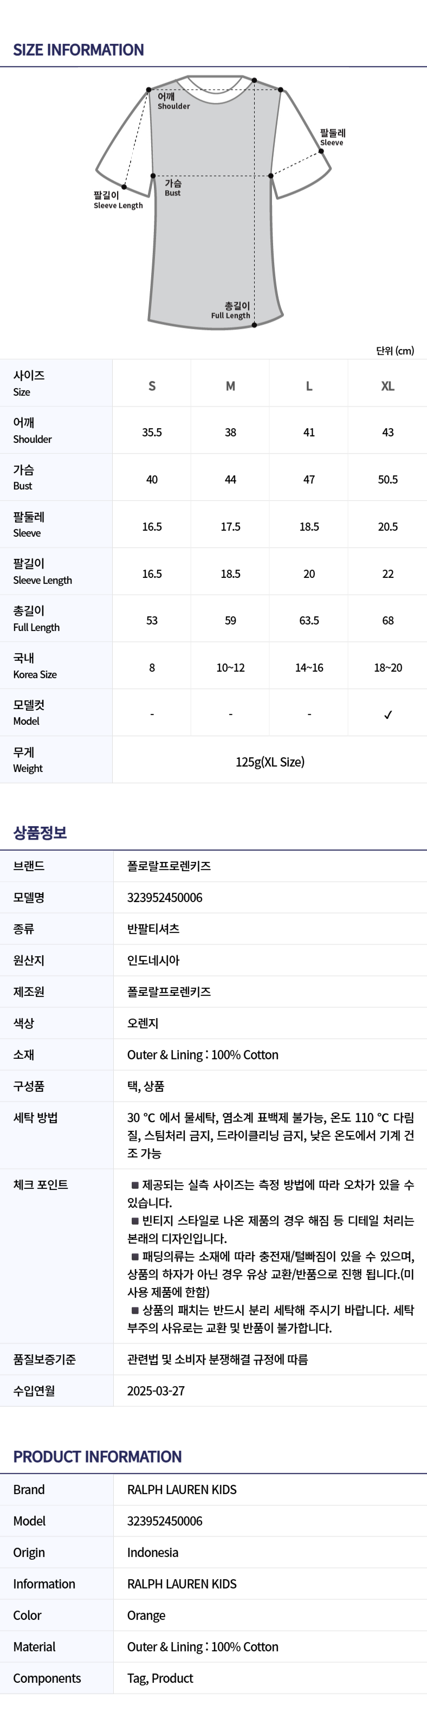The image size is (427, 1730).
Task: Click the Bust label on diagram
Action: pyautogui.click(x=172, y=188)
